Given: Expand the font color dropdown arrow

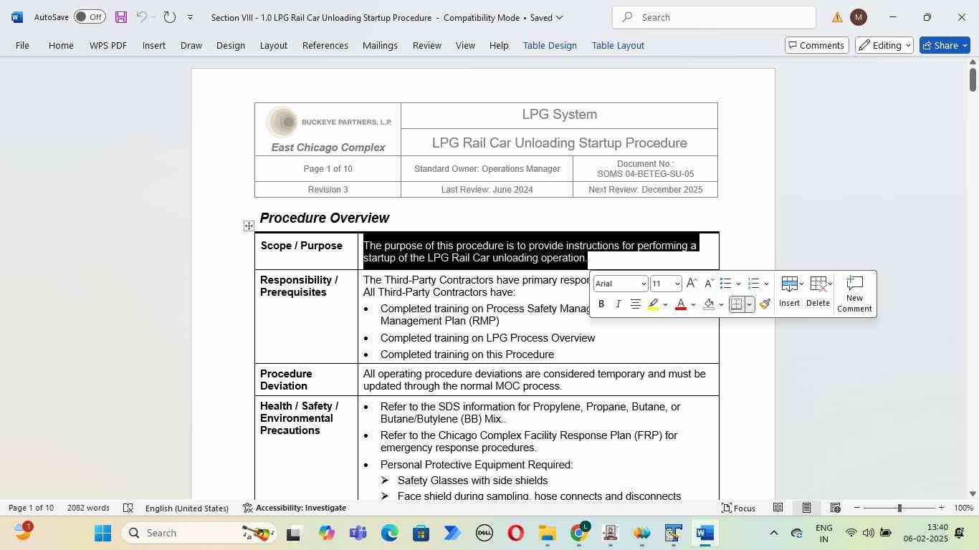Looking at the screenshot, I should click(x=693, y=304).
